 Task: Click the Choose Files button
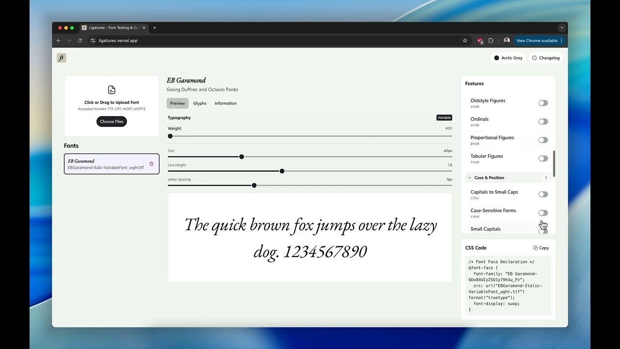111,121
